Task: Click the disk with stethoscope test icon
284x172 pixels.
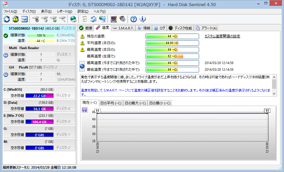Action: pos(36,19)
